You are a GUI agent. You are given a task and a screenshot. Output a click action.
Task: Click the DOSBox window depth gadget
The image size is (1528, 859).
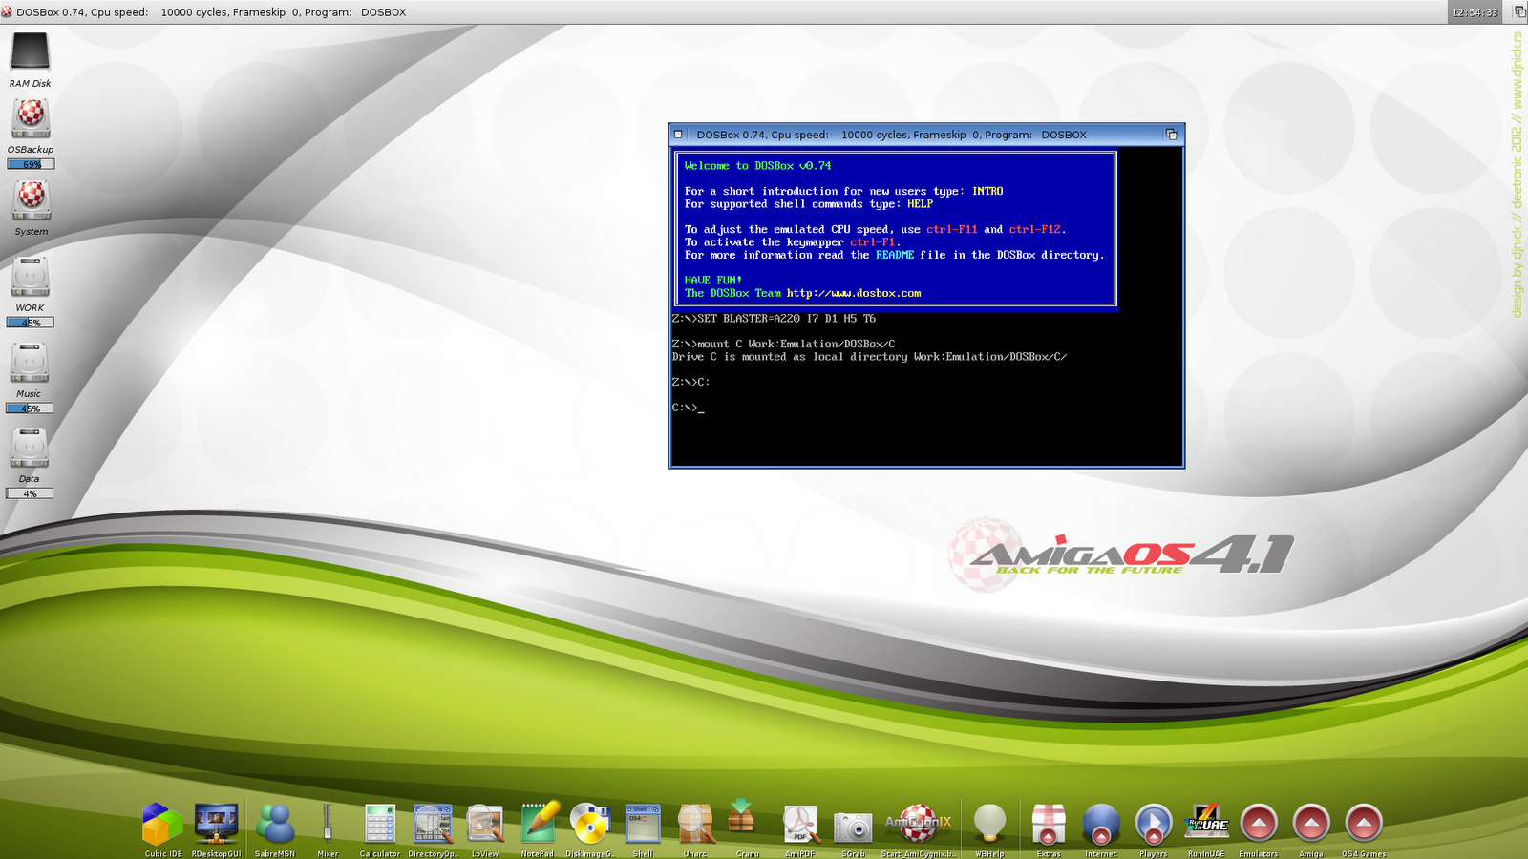click(1172, 135)
